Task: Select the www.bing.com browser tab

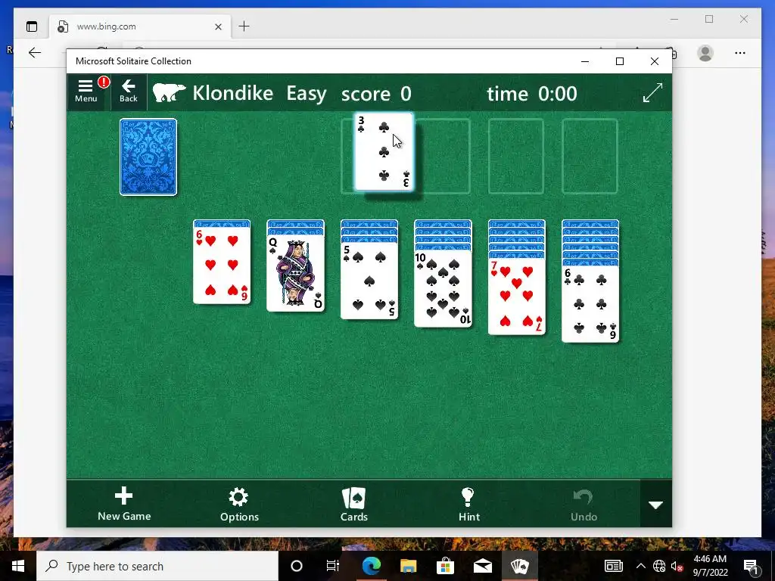Action: coord(139,26)
